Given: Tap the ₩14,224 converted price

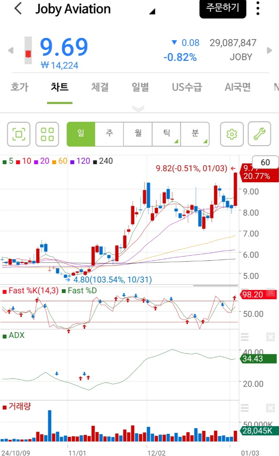Looking at the screenshot, I should coord(59,66).
